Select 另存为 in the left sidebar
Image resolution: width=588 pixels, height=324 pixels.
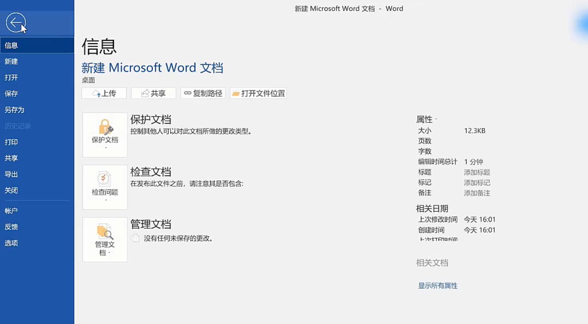pyautogui.click(x=14, y=110)
